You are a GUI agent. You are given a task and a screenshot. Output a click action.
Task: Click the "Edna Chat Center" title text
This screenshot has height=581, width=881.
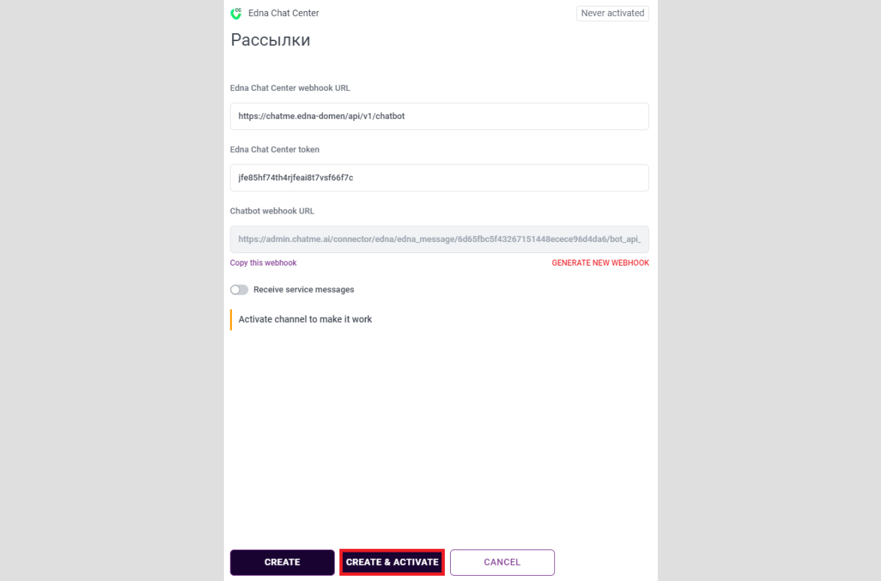point(283,13)
